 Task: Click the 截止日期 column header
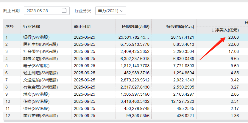point(82,26)
